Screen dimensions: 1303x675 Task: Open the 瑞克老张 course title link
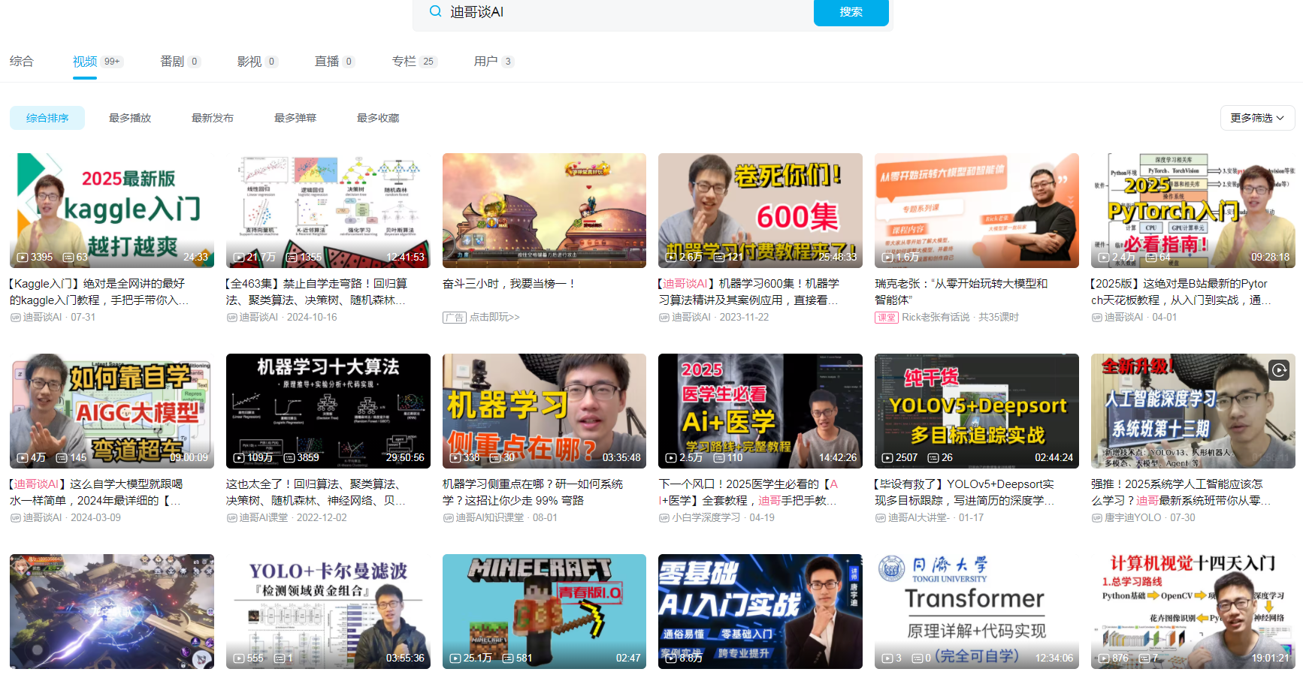(961, 292)
